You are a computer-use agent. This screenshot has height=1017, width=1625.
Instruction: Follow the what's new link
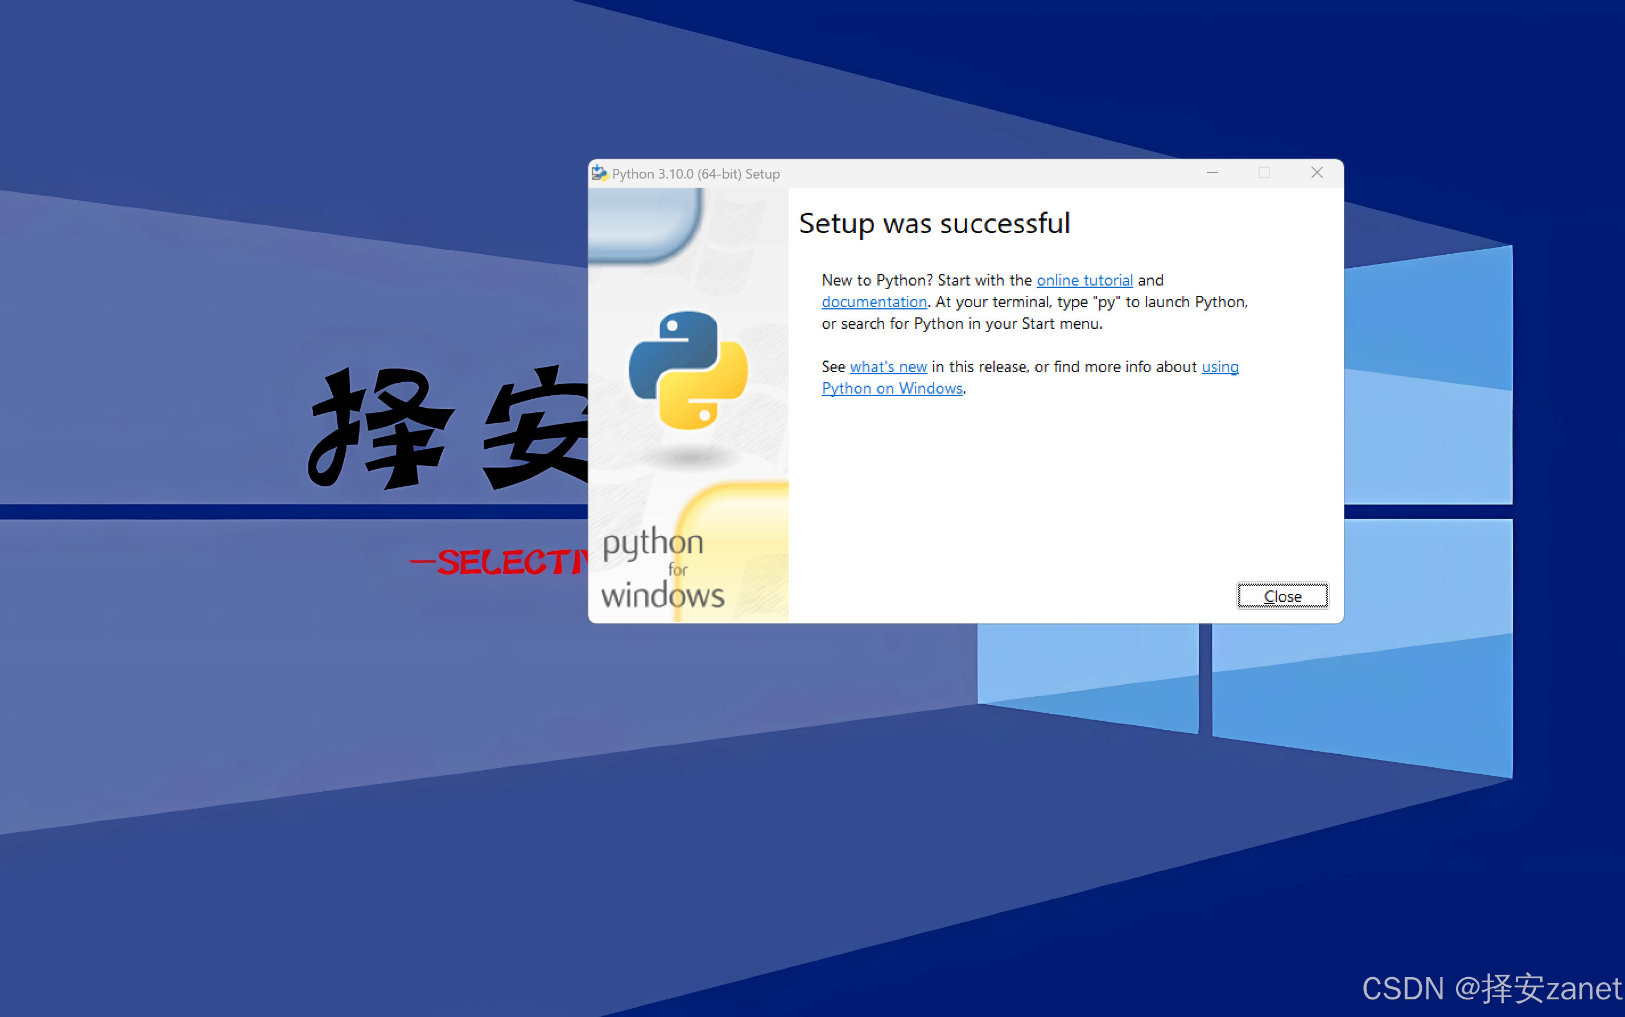pos(888,366)
